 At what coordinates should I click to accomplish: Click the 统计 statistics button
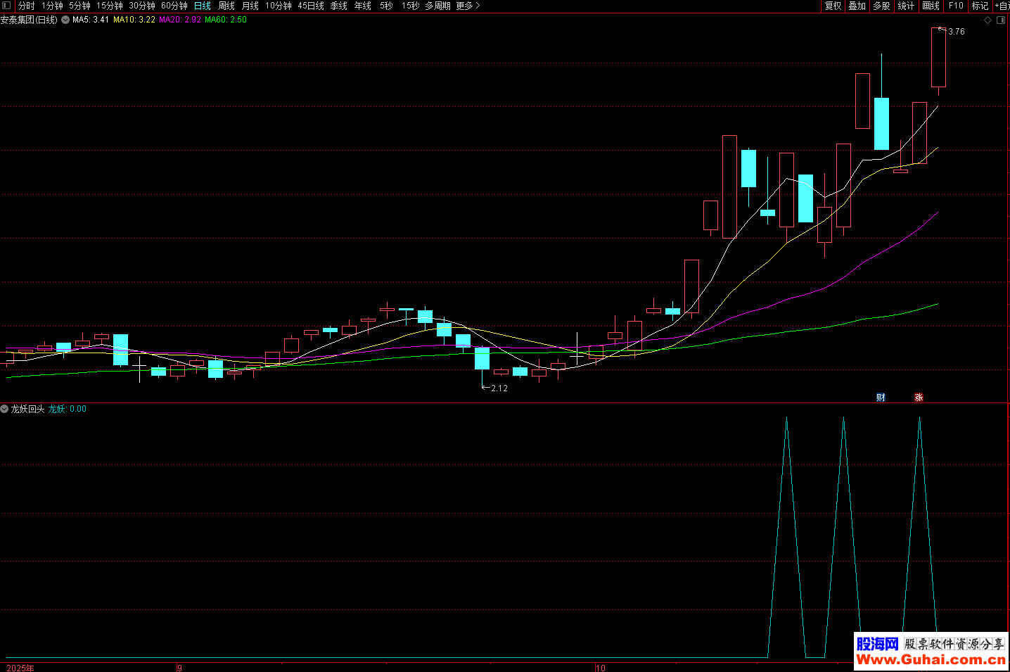[906, 6]
